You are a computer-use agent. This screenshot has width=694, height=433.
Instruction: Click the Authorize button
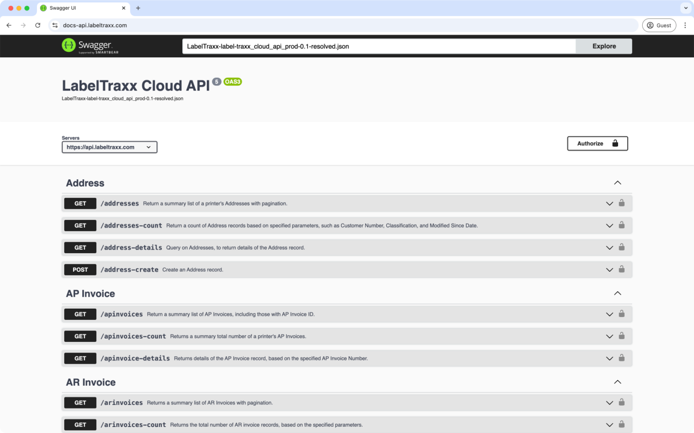(x=597, y=143)
